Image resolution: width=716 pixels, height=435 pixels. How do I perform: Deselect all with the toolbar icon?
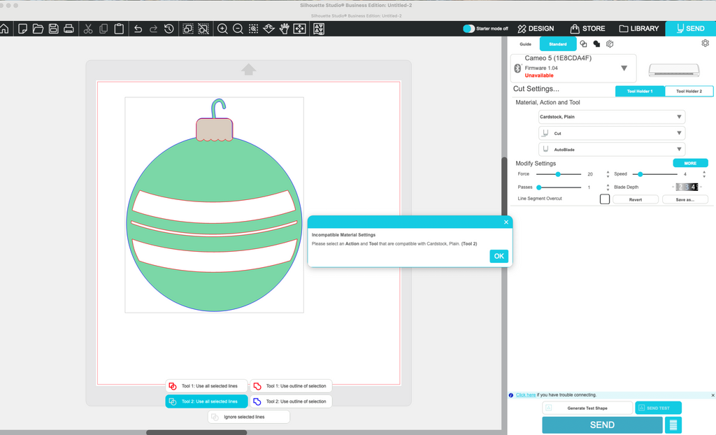203,29
